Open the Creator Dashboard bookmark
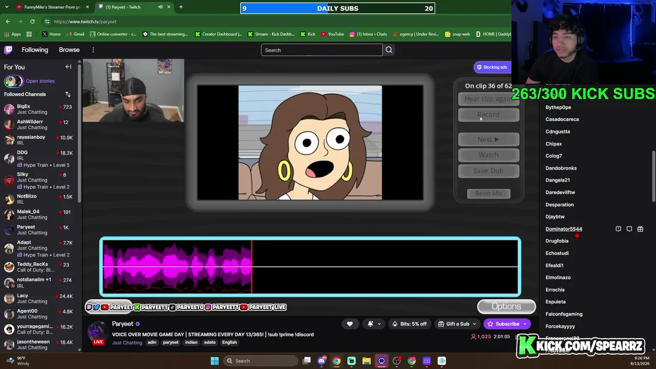656x369 pixels. (x=219, y=34)
